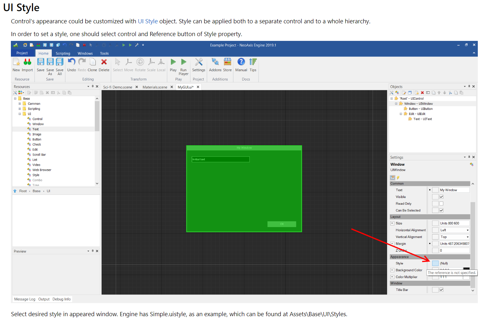Open project Settings from the ribbon
489x320 pixels.
click(198, 62)
